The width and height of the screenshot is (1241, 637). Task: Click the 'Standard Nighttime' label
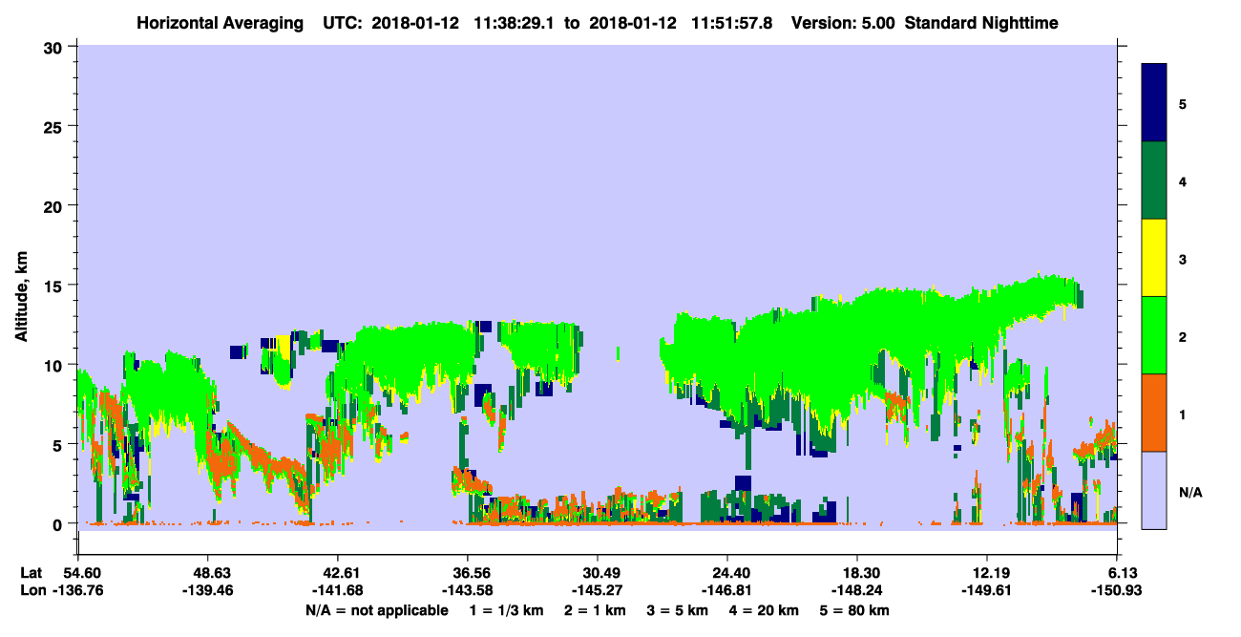981,22
